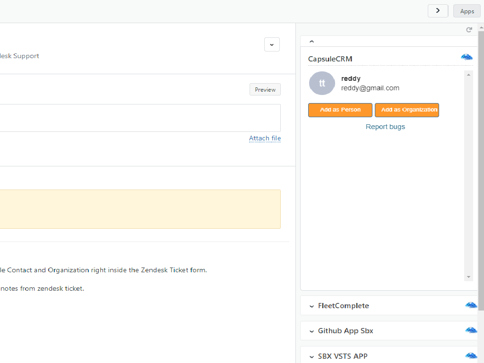The image size is (484, 363).
Task: Click the CapsuleCRM panel scrollbar down arrow
Action: point(468,277)
